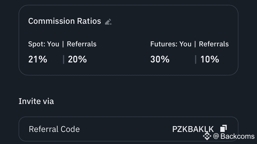Click the divider in the Futures label row
Viewport: 257px width, 144px height.
[x=195, y=44]
